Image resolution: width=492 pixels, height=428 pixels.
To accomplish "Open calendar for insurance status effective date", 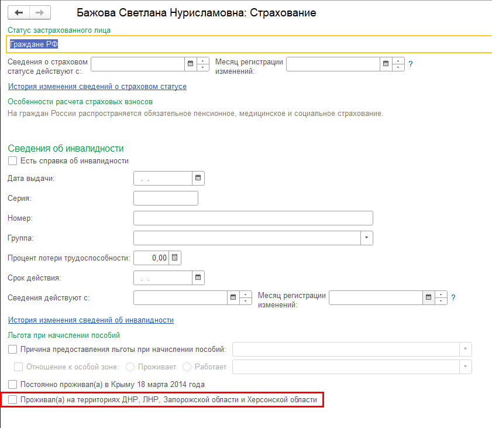I will click(190, 64).
